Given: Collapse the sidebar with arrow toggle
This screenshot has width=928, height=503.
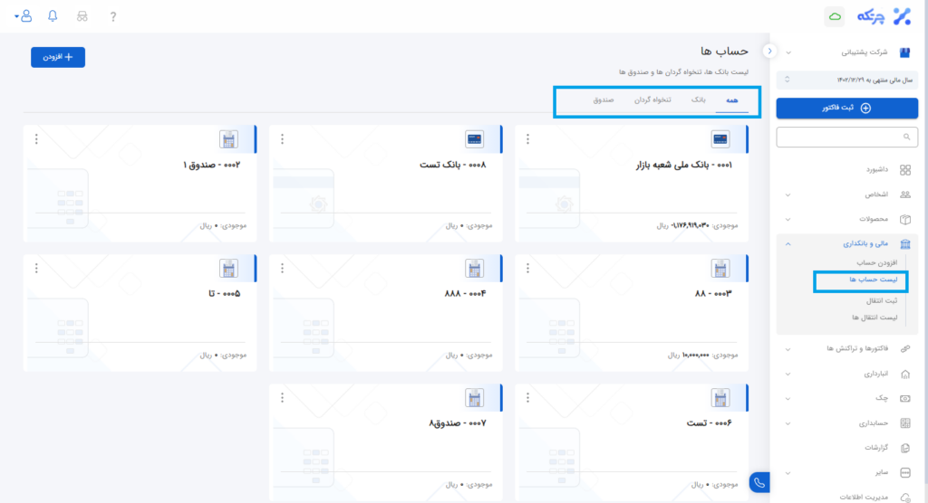Looking at the screenshot, I should (x=768, y=51).
